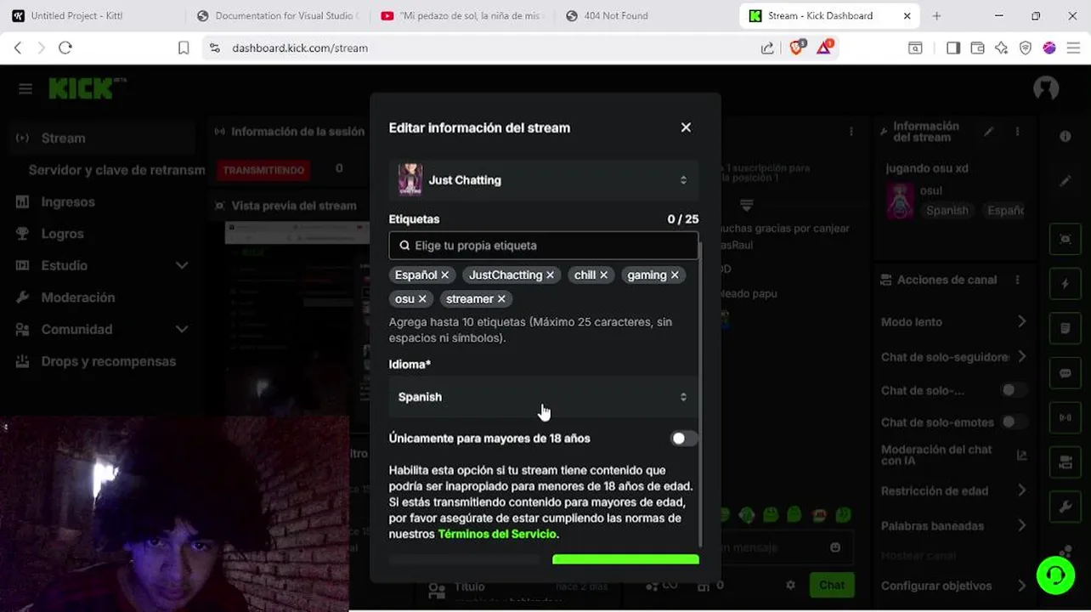Image resolution: width=1091 pixels, height=612 pixels.
Task: Expand Modo lento setting
Action: 953,322
